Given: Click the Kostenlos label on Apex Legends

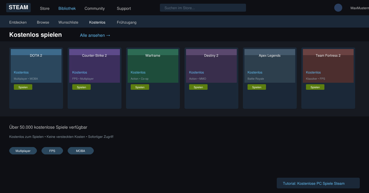Looking at the screenshot, I should click(255, 72).
